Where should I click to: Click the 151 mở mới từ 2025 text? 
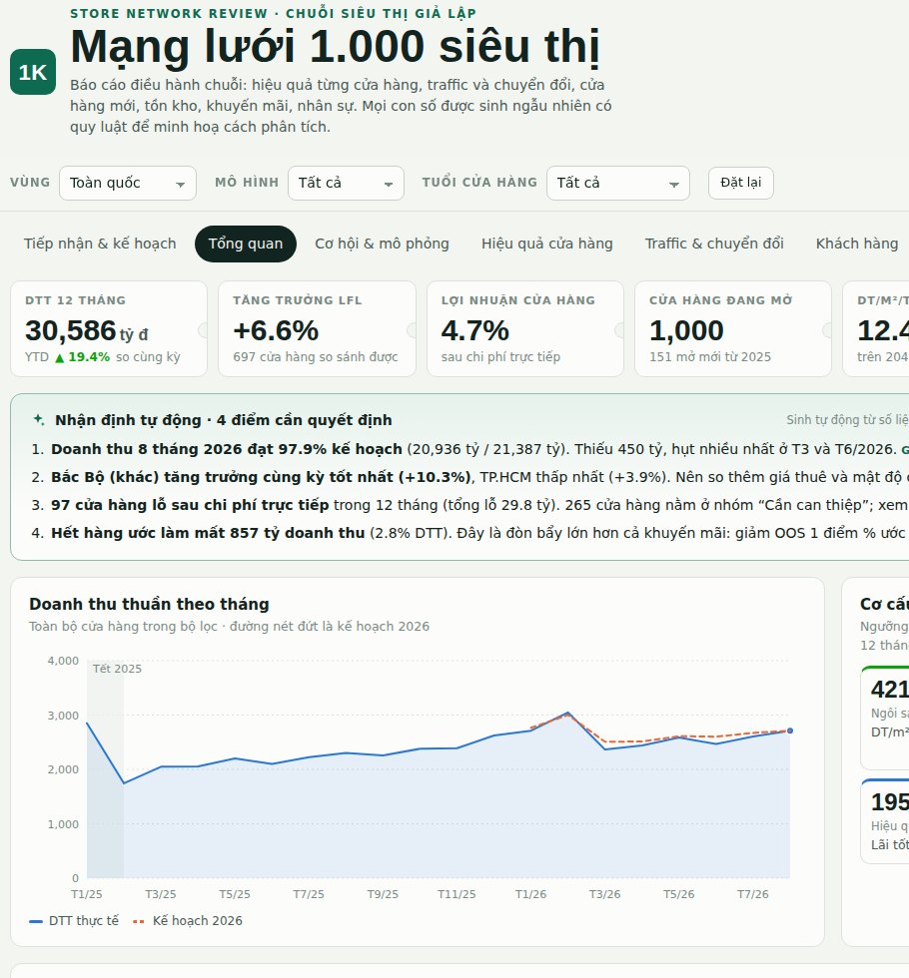710,357
